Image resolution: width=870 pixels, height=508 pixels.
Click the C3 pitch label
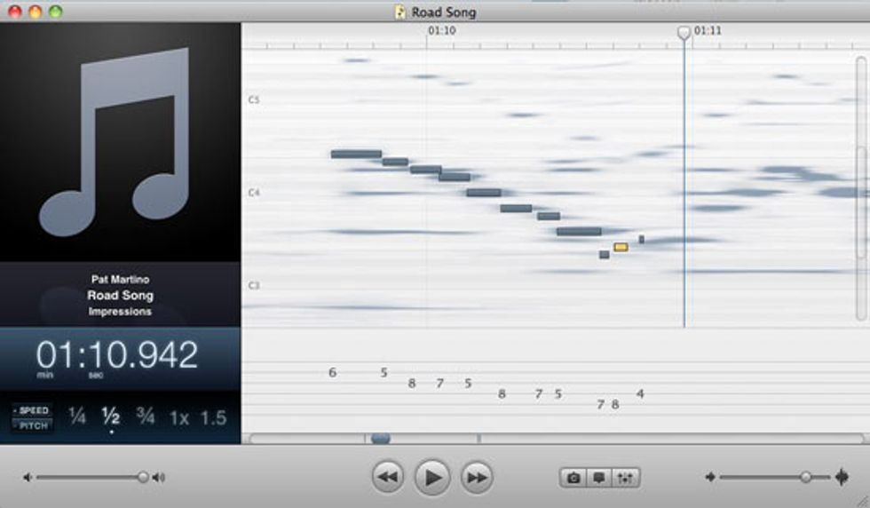point(254,285)
